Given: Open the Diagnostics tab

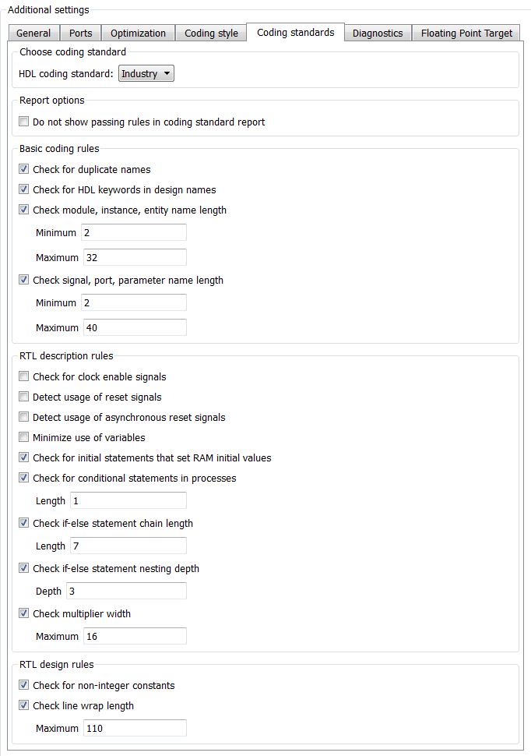Looking at the screenshot, I should click(x=378, y=34).
